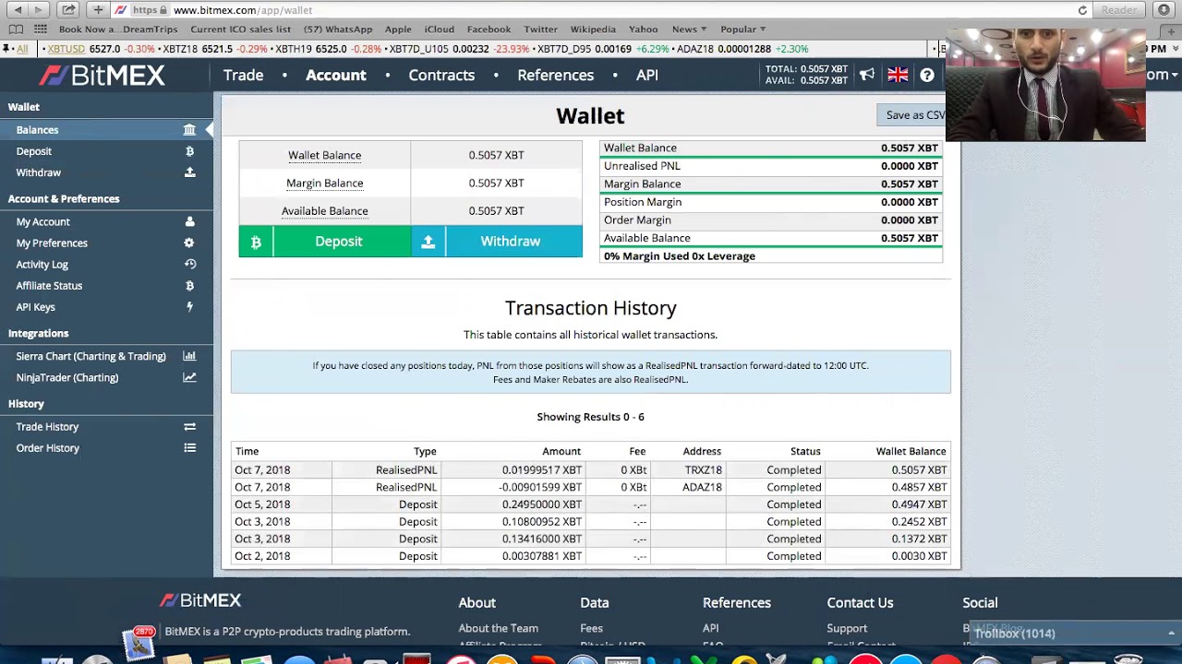
Task: Open the Popular bookmarks dropdown
Action: (x=742, y=30)
